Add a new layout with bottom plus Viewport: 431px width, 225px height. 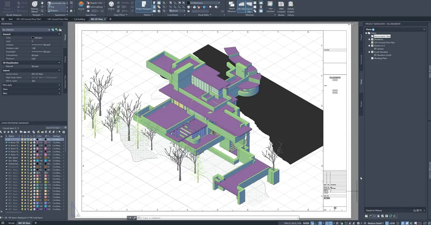(36, 223)
